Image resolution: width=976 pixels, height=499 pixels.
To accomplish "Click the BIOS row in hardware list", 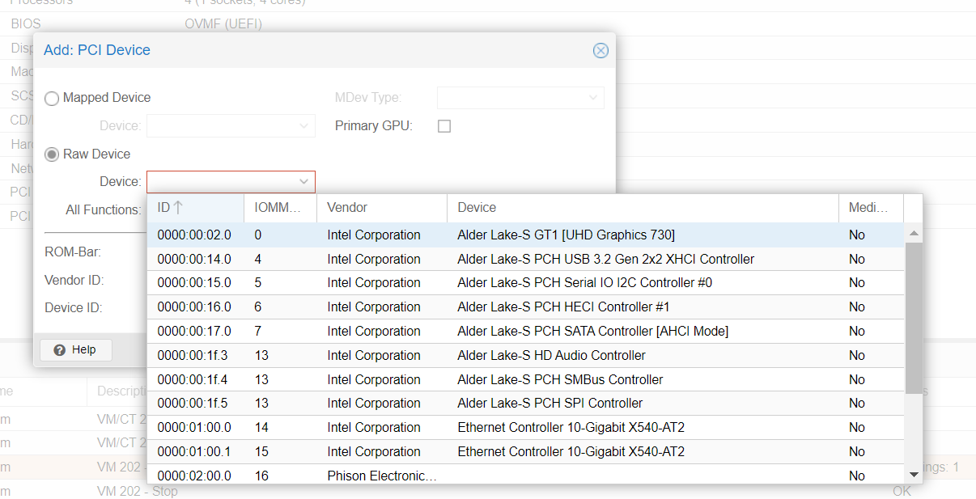I will point(488,24).
